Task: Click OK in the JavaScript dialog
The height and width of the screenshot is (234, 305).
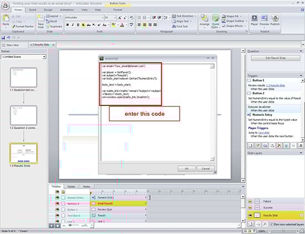Action: tap(186, 169)
